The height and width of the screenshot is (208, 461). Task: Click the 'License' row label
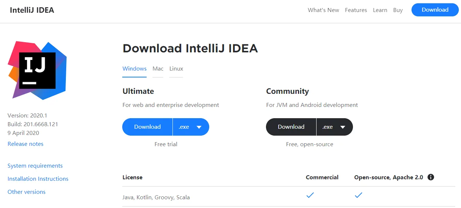(132, 177)
